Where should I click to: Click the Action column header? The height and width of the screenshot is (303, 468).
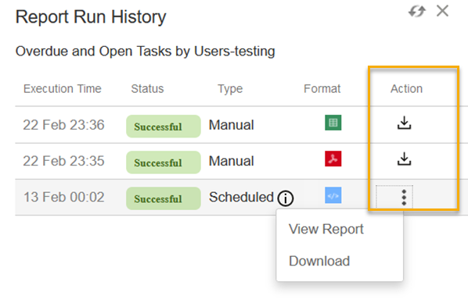pyautogui.click(x=406, y=89)
